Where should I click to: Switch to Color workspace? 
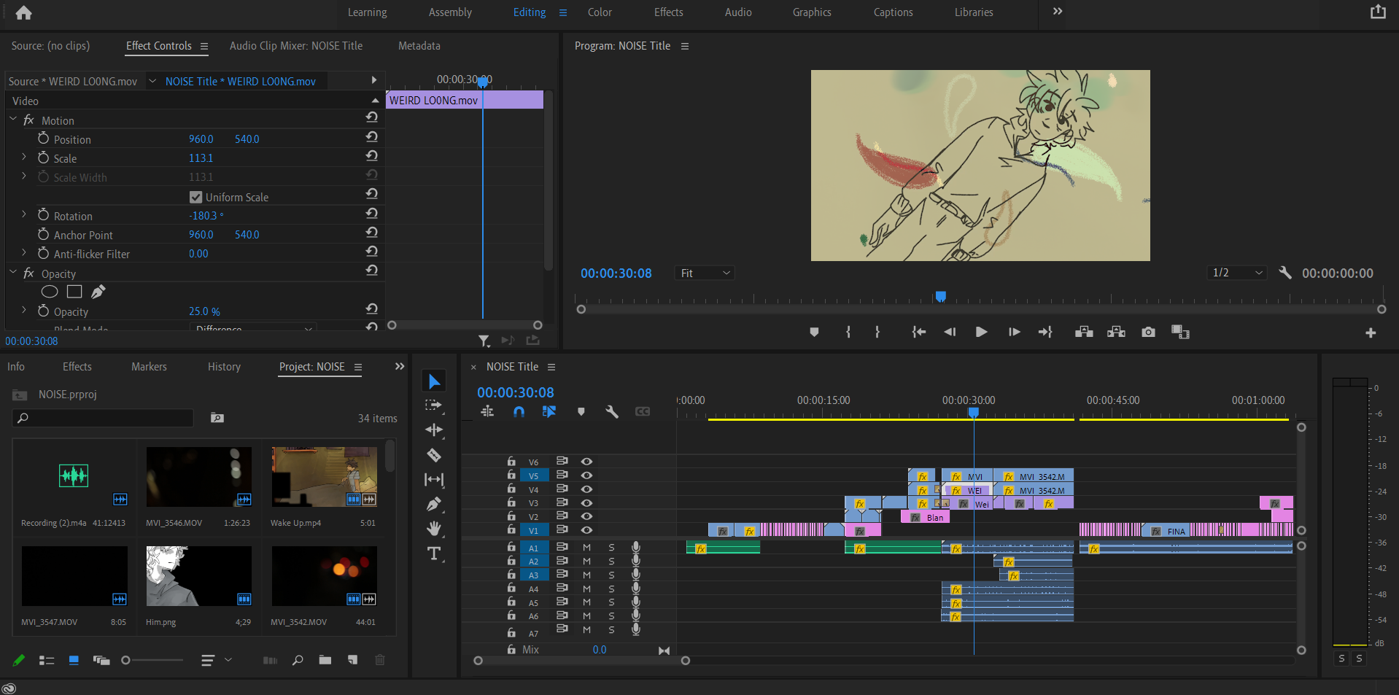600,12
